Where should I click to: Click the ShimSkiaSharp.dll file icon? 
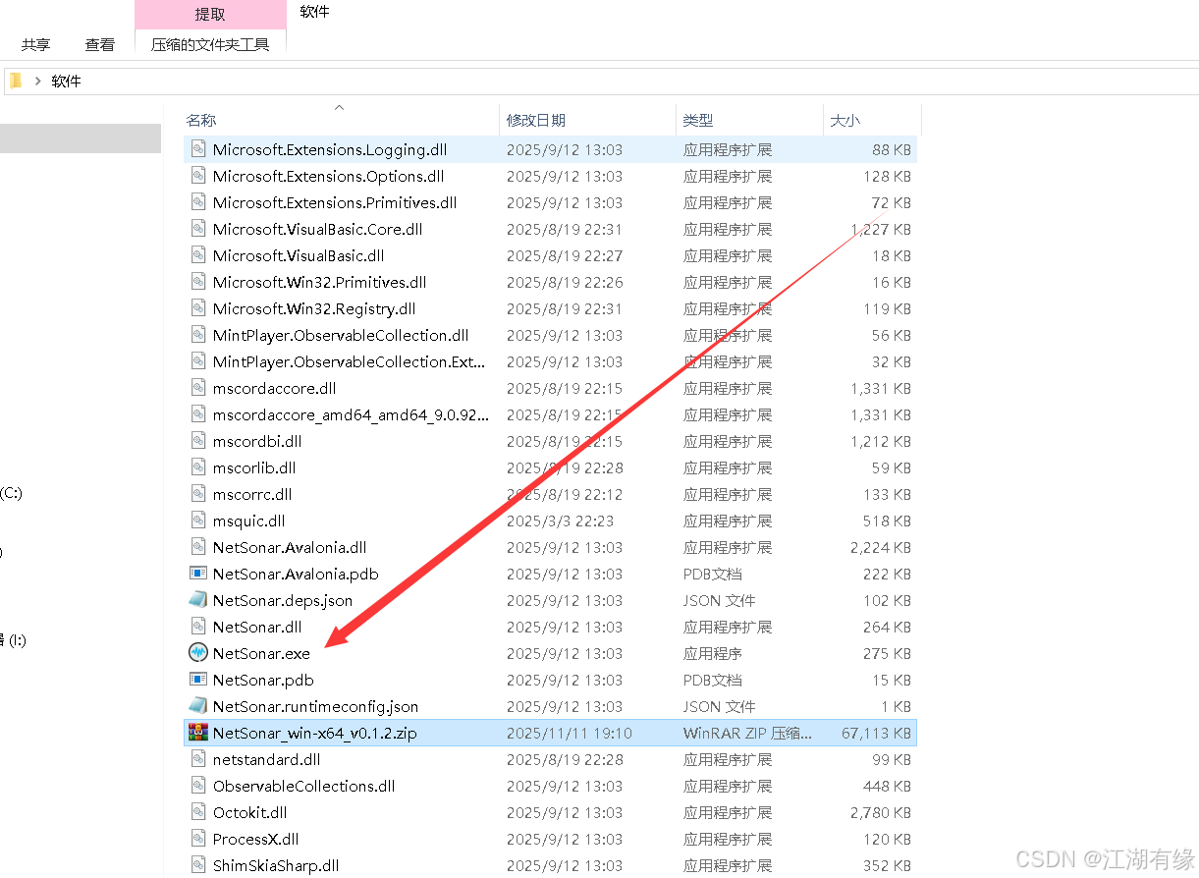tap(197, 865)
